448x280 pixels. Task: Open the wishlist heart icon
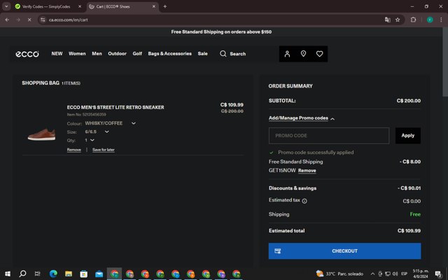319,54
